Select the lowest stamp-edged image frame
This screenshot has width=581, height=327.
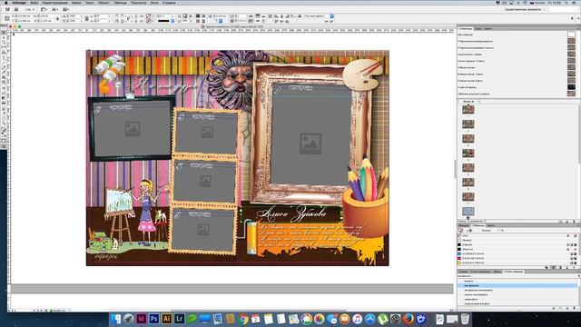[203, 230]
